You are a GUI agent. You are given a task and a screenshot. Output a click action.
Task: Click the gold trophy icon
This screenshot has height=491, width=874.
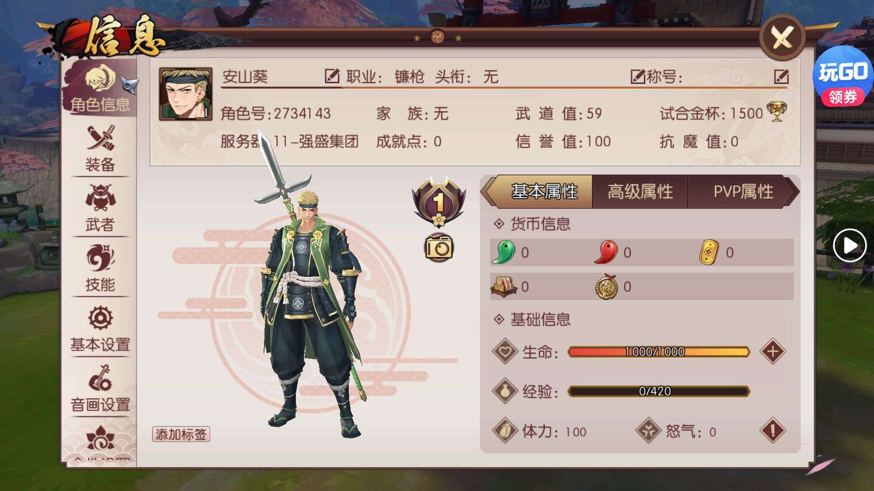click(x=777, y=112)
